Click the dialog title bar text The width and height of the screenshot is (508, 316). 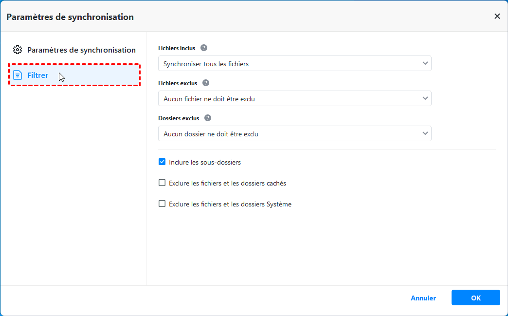pos(70,17)
